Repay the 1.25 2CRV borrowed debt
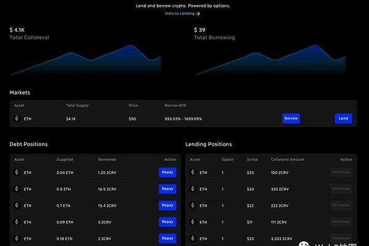 [167, 172]
